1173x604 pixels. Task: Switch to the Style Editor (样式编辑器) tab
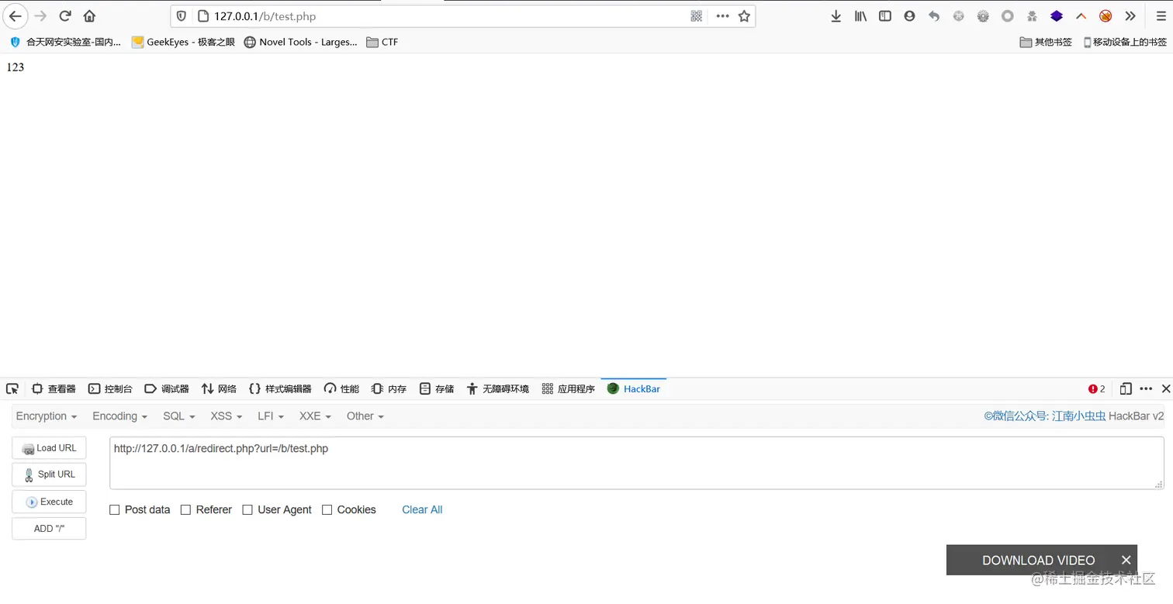(280, 388)
